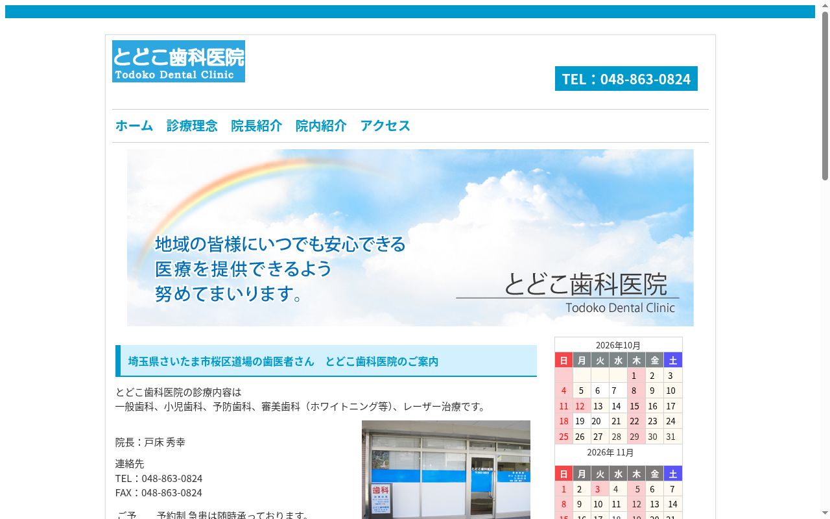Select October 15 in the calendar

pyautogui.click(x=636, y=406)
